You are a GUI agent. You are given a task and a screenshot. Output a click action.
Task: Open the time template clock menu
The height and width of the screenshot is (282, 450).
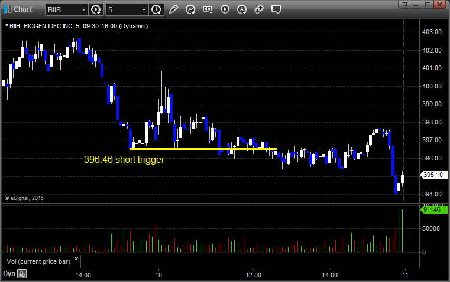click(x=157, y=9)
